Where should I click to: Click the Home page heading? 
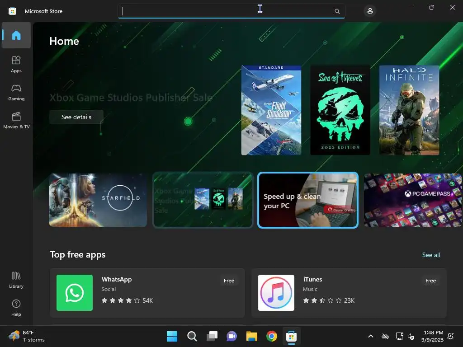click(64, 41)
